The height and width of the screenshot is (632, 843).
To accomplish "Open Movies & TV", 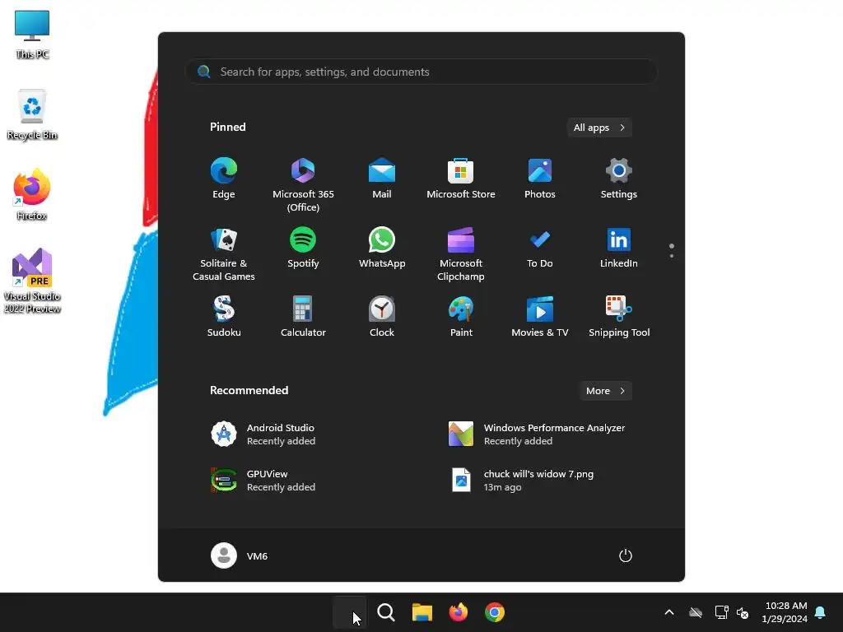I will (540, 317).
